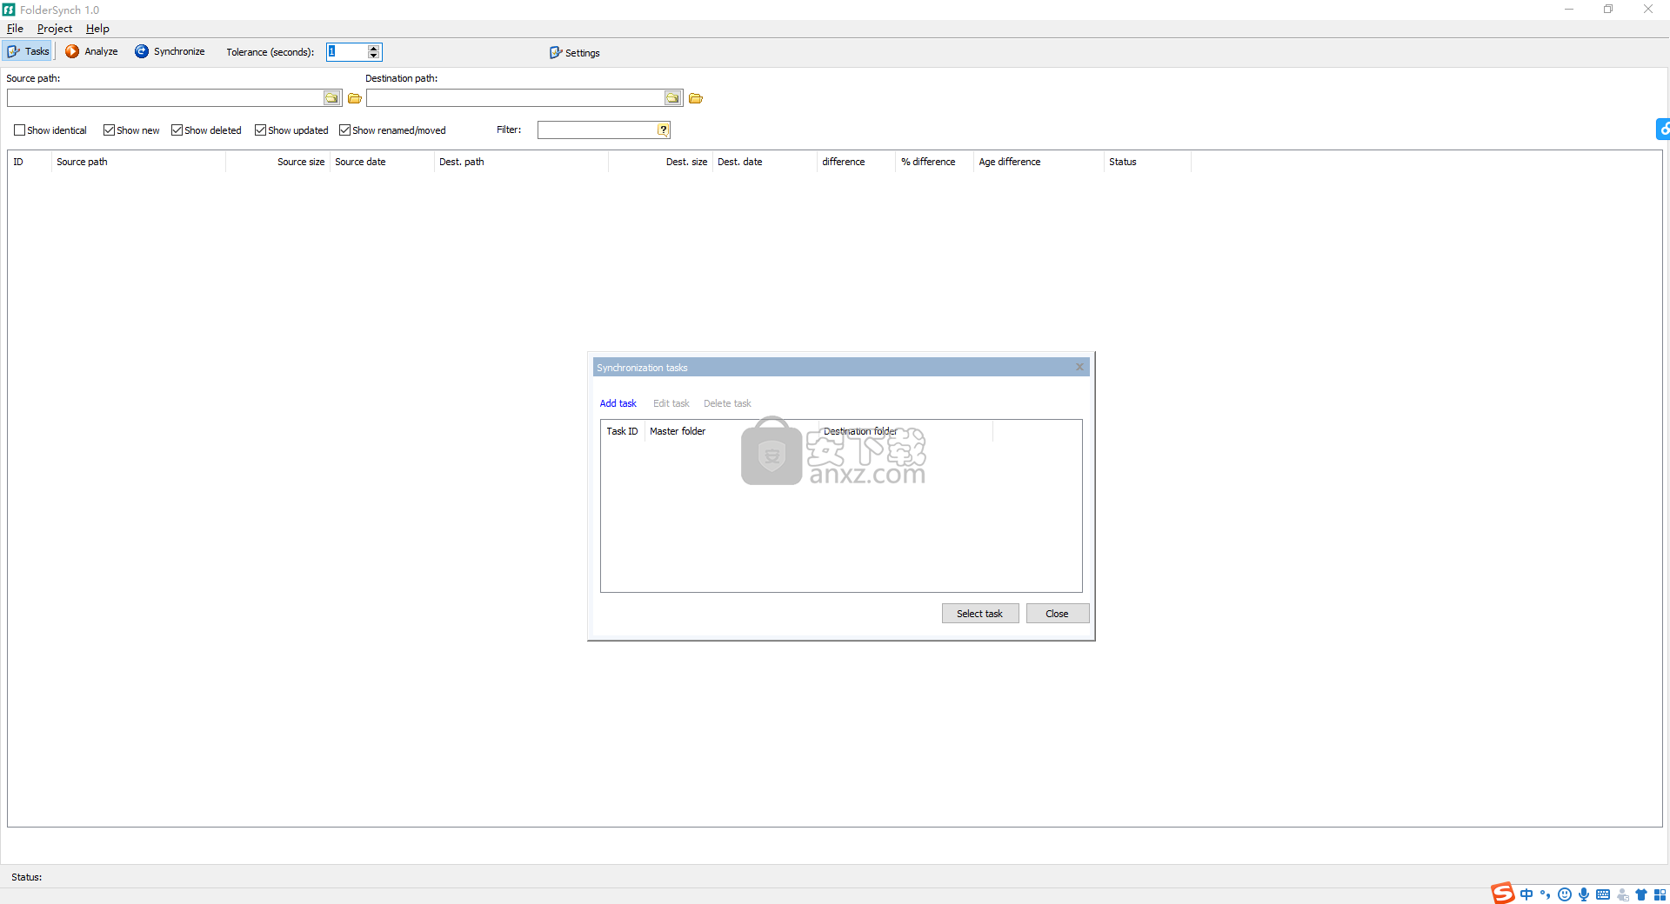1670x904 pixels.
Task: Close the Synchronization tasks dialog with X
Action: point(1079,367)
